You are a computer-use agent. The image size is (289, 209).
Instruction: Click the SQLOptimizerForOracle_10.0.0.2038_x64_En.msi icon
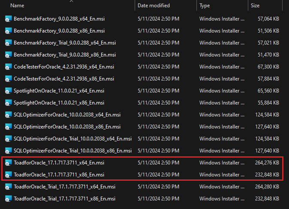pyautogui.click(x=8, y=115)
